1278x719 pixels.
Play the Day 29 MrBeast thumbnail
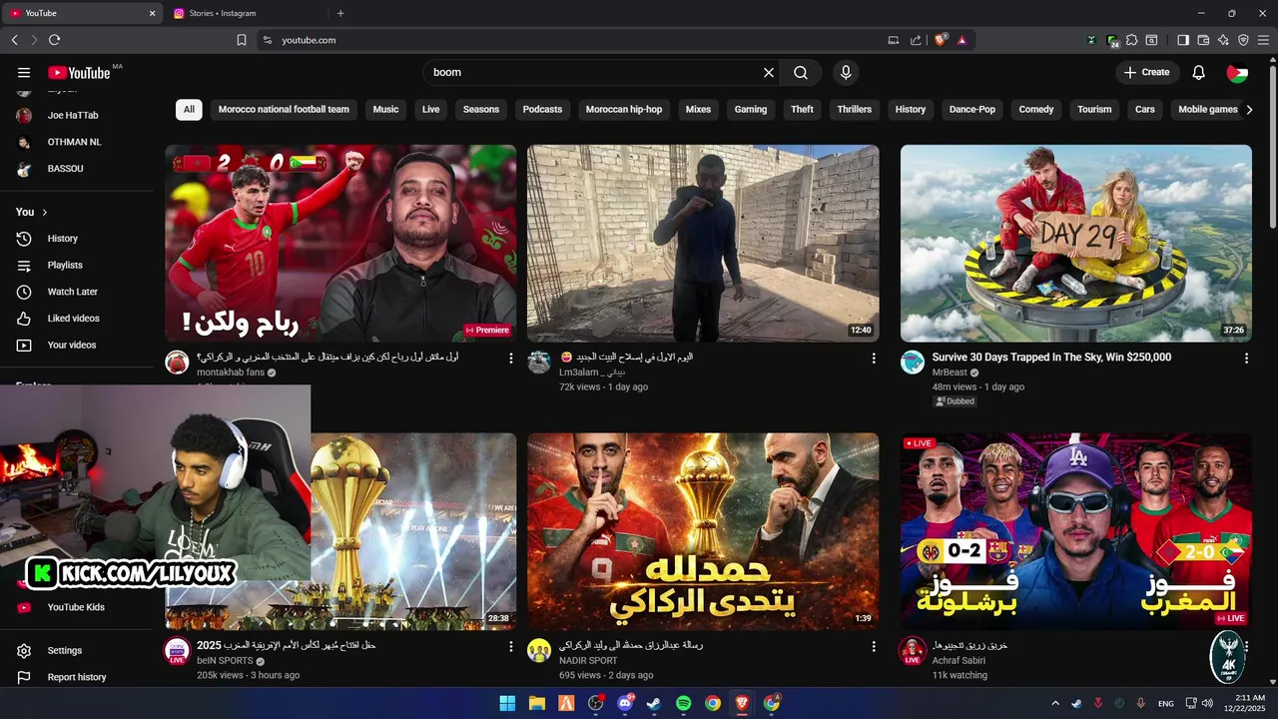pyautogui.click(x=1076, y=244)
